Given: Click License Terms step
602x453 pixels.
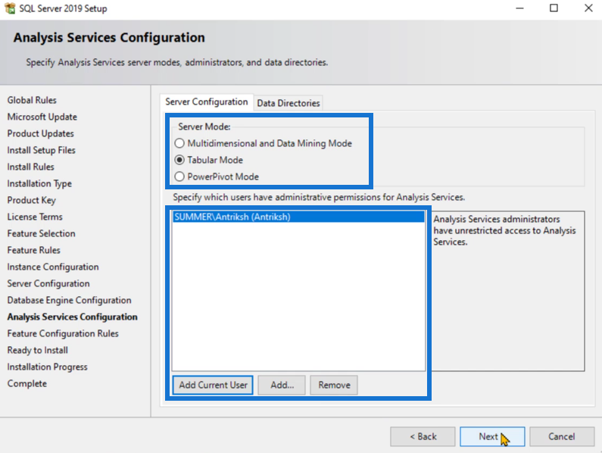Looking at the screenshot, I should tap(35, 217).
